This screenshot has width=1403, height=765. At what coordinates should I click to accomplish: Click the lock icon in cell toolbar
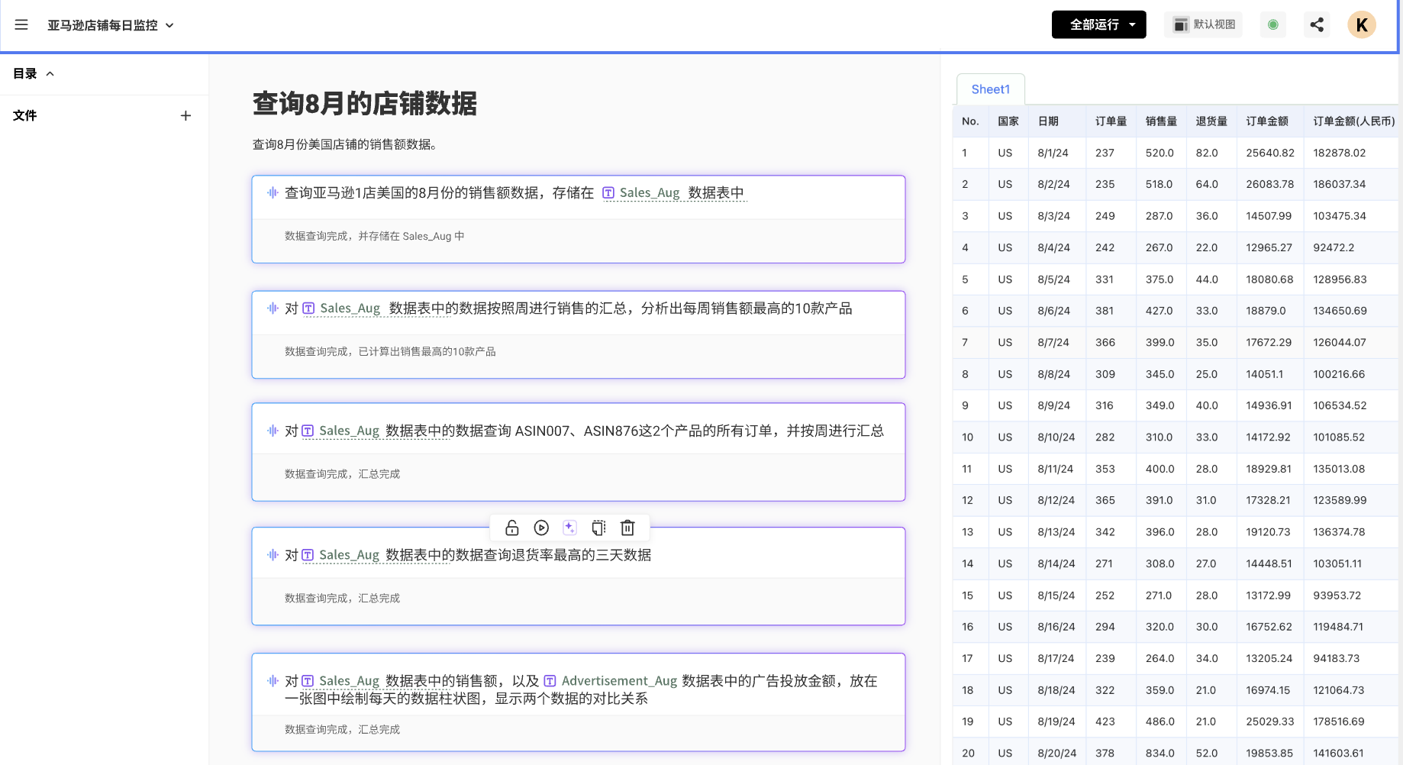tap(512, 528)
